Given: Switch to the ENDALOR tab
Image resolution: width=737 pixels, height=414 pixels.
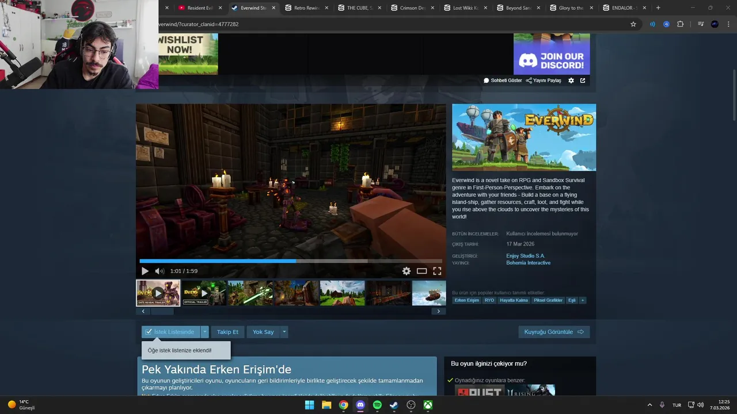Looking at the screenshot, I should click(x=624, y=8).
